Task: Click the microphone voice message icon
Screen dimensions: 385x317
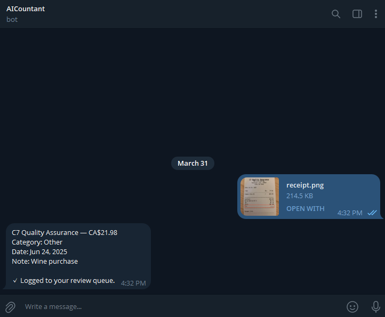Action: click(x=376, y=307)
